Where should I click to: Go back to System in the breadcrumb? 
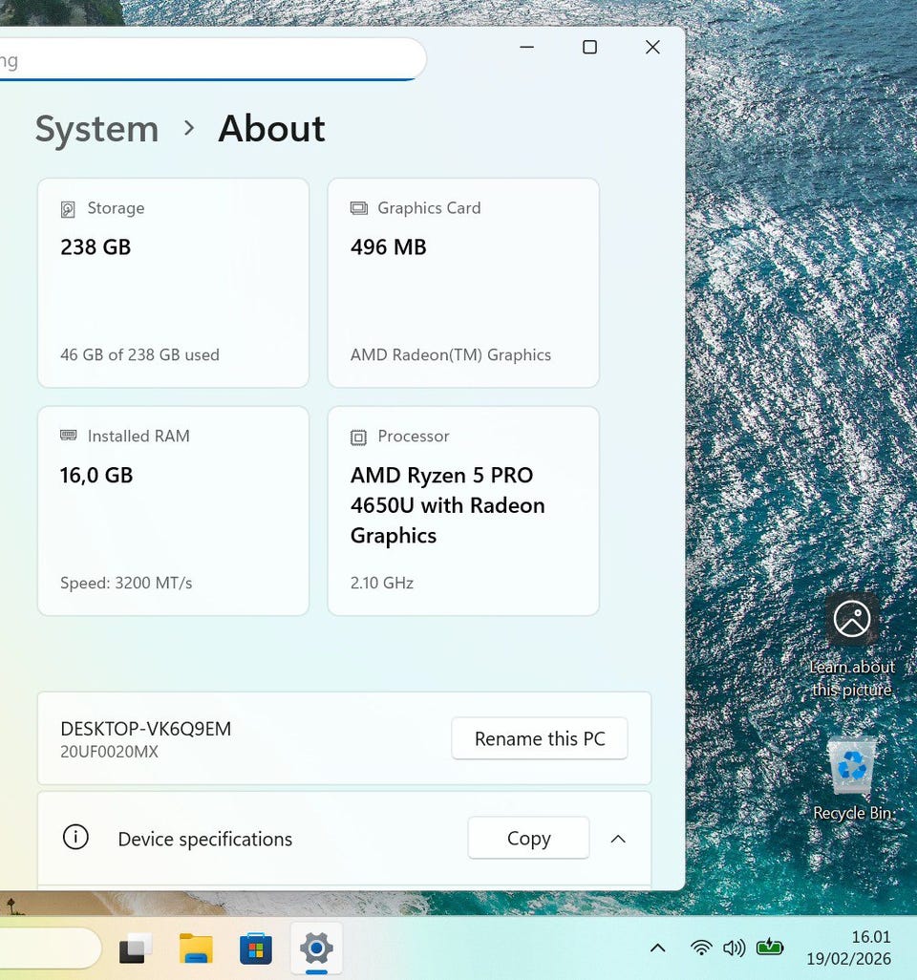click(x=96, y=129)
